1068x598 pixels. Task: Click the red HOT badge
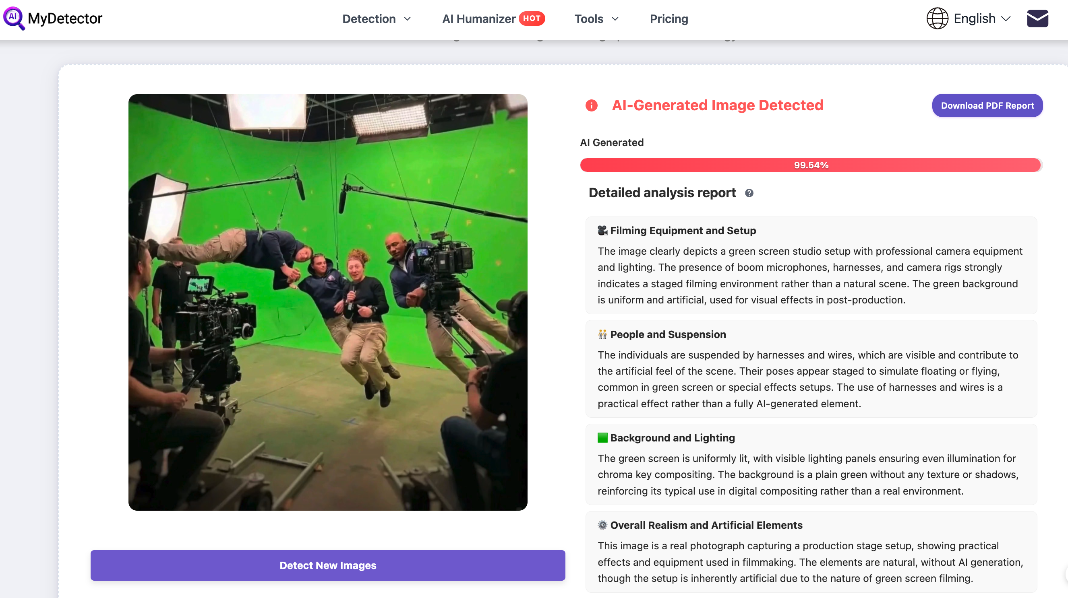[x=532, y=18]
